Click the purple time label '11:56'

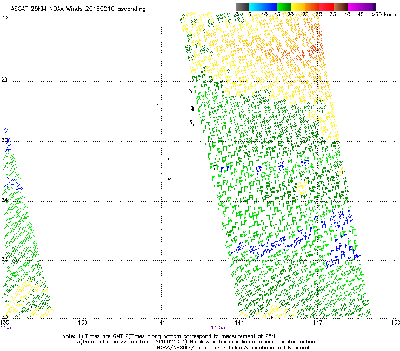(x=8, y=328)
